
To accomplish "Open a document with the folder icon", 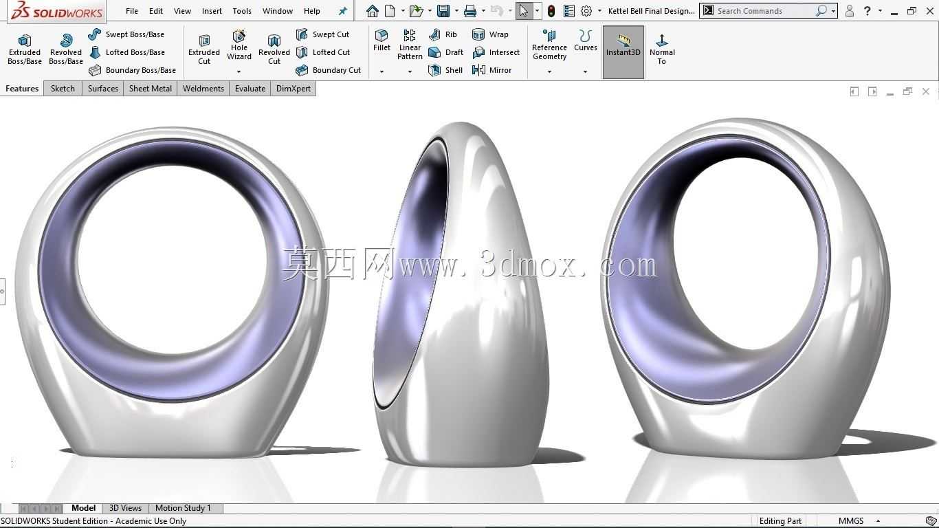I will coord(416,11).
